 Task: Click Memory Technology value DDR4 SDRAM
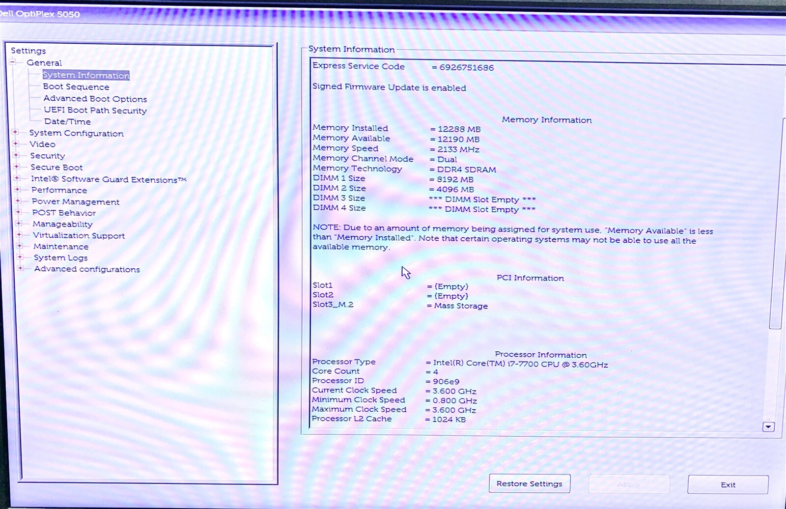point(466,170)
